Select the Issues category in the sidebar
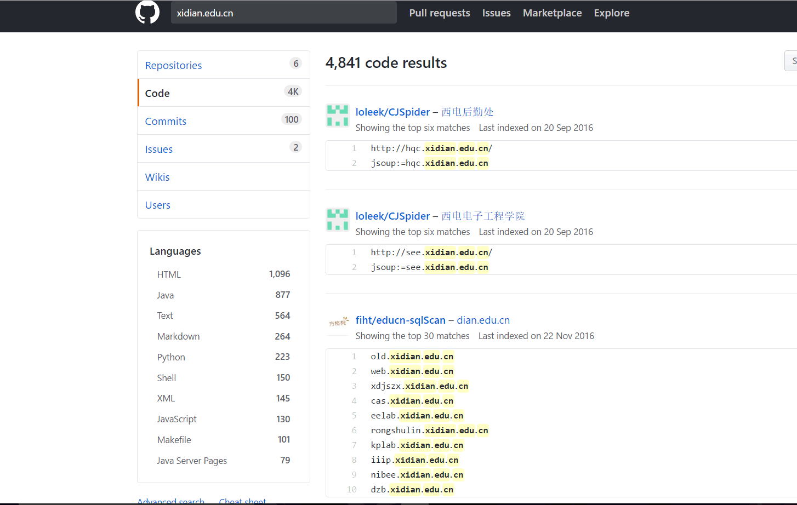Viewport: 797px width, 505px height. point(224,149)
